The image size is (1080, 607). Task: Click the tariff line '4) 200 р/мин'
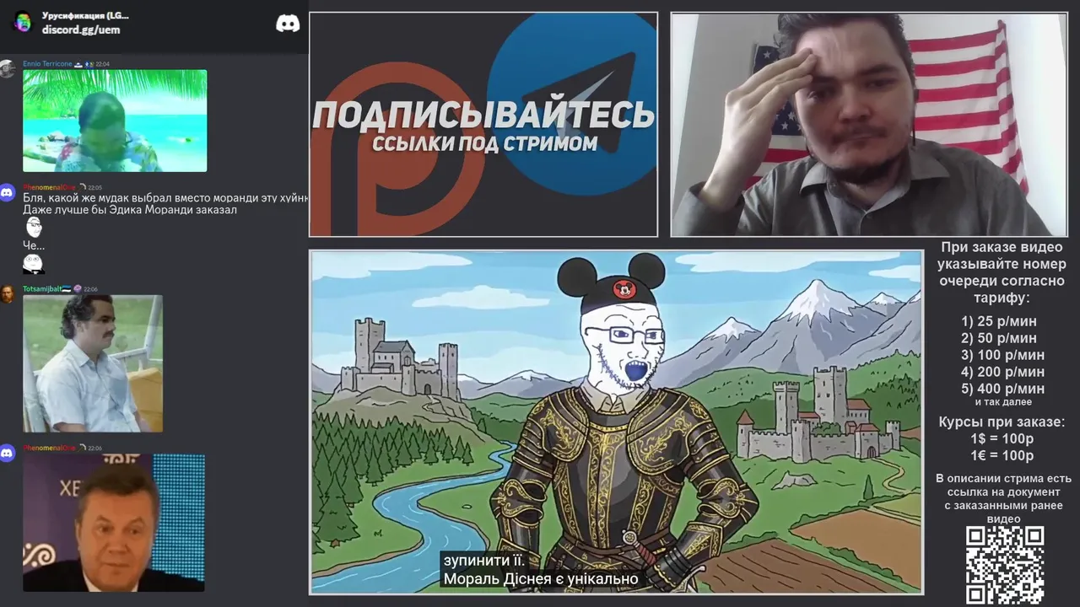(x=1002, y=372)
